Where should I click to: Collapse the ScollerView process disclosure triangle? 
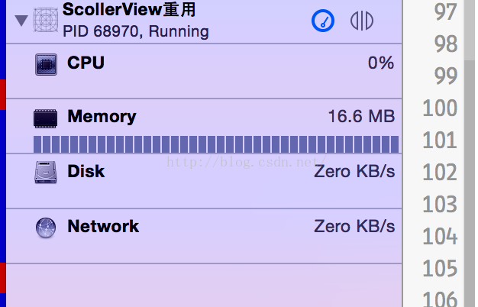point(21,21)
